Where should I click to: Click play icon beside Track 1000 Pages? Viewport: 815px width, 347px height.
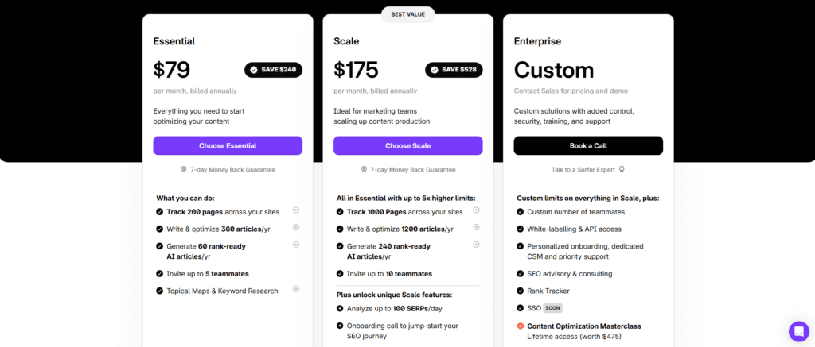[x=476, y=210]
